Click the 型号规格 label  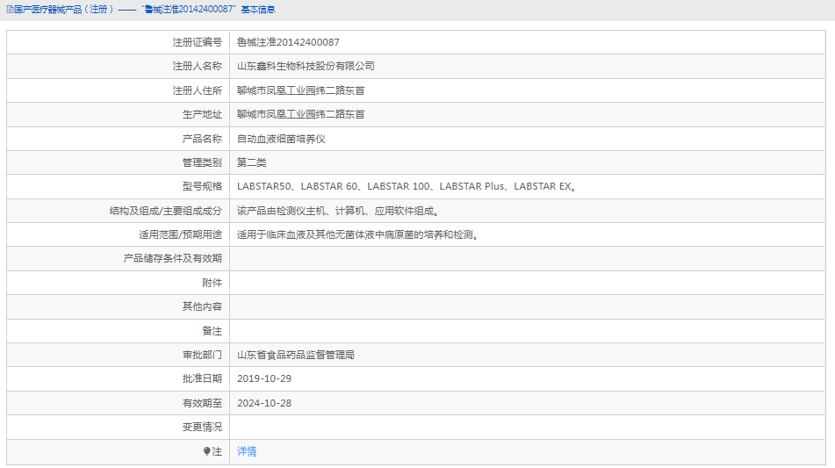(202, 186)
